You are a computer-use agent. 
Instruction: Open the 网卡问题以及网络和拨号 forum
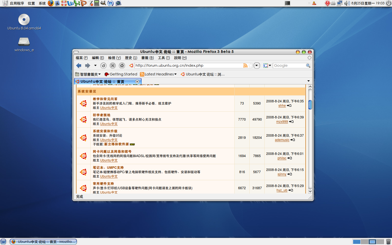[x=112, y=152]
